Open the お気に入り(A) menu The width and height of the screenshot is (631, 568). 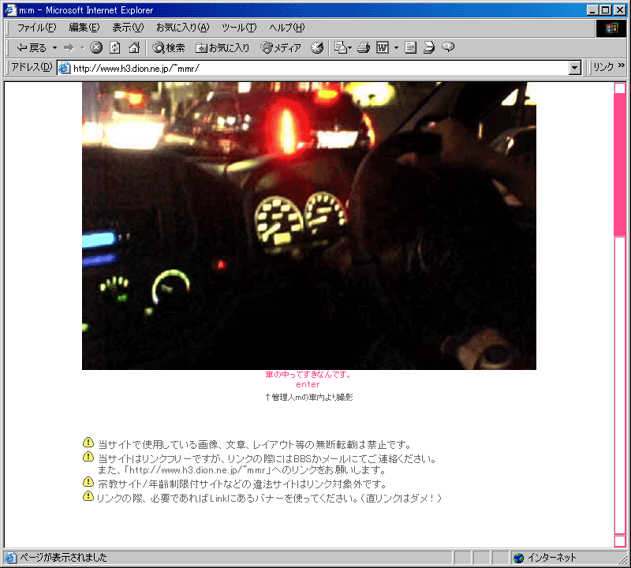pos(183,28)
